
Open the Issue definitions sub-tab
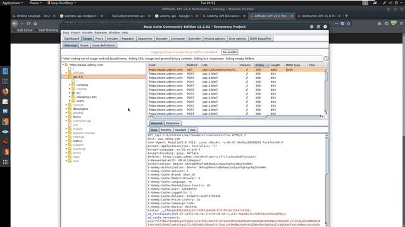tap(104, 45)
